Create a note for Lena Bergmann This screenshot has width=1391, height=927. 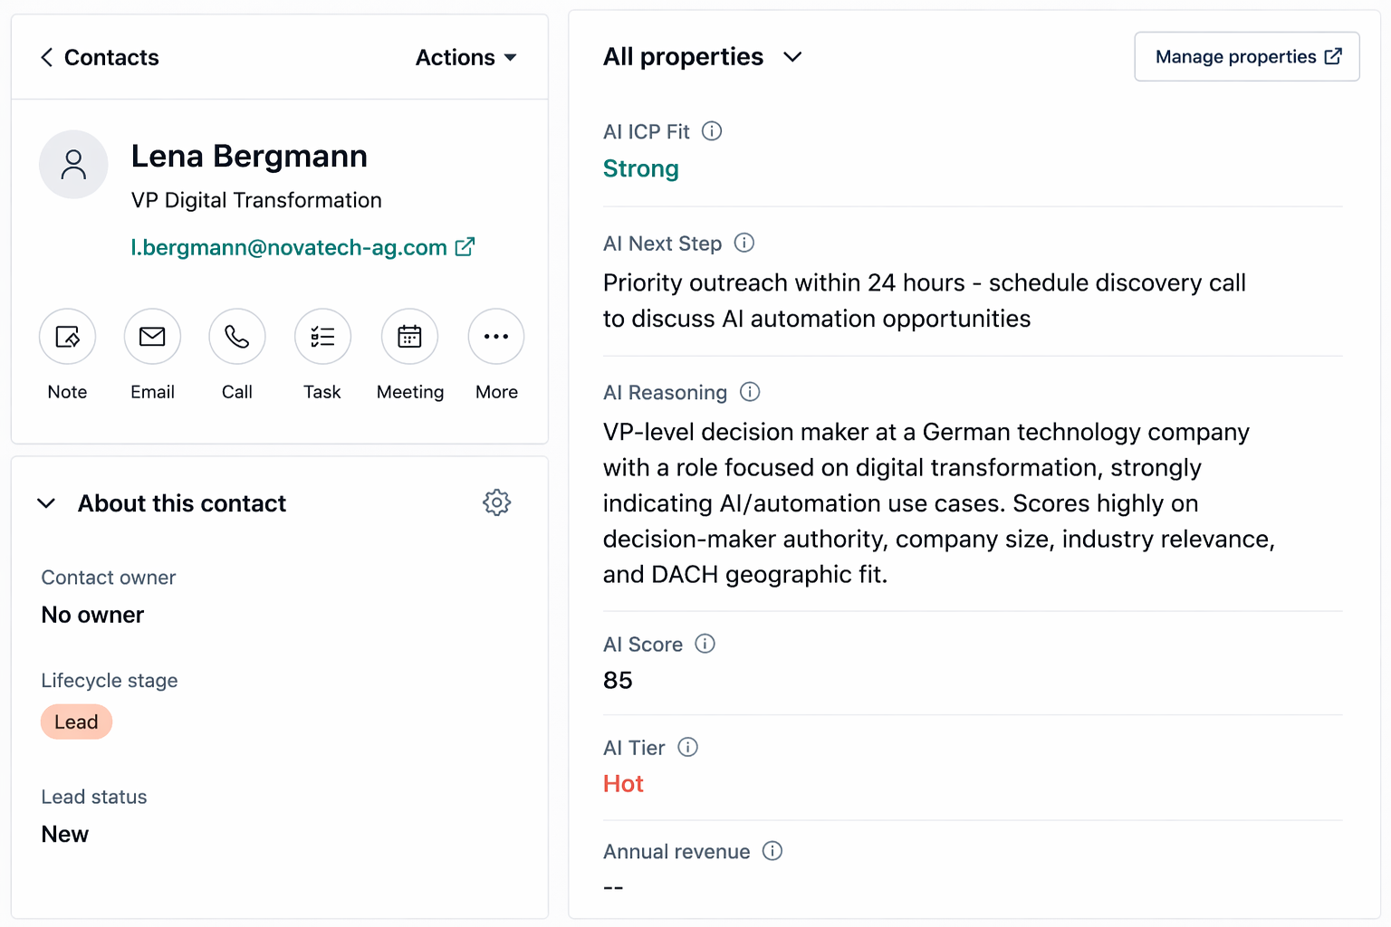coord(67,336)
